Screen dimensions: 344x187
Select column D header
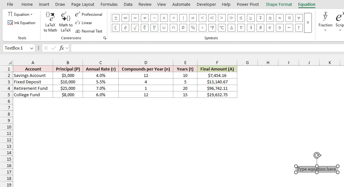pyautogui.click(x=146, y=63)
